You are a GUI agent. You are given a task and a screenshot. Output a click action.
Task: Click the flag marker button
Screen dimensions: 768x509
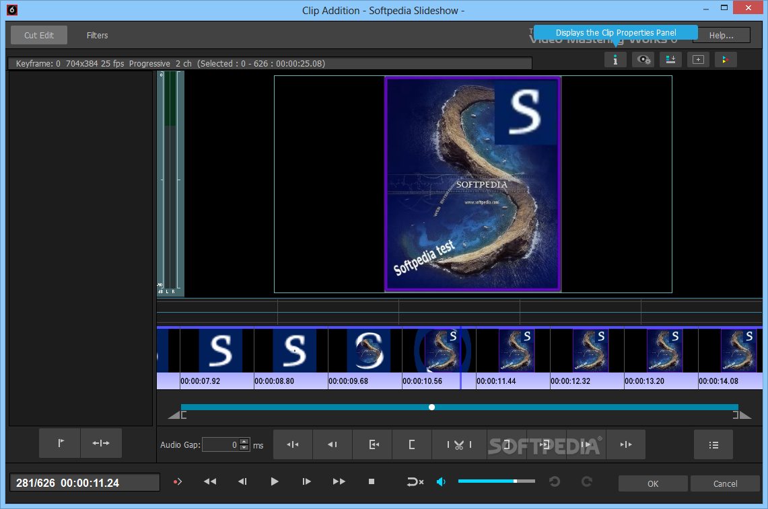tap(61, 443)
